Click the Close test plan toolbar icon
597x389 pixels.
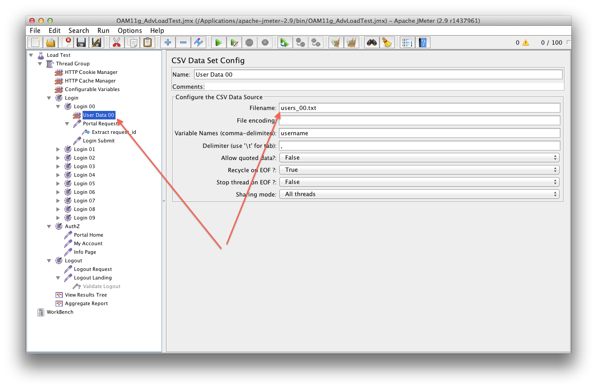pyautogui.click(x=66, y=42)
